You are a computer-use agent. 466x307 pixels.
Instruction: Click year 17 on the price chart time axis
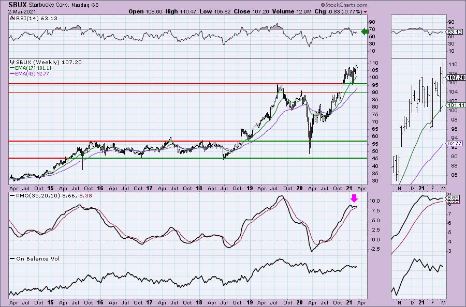[x=149, y=188]
